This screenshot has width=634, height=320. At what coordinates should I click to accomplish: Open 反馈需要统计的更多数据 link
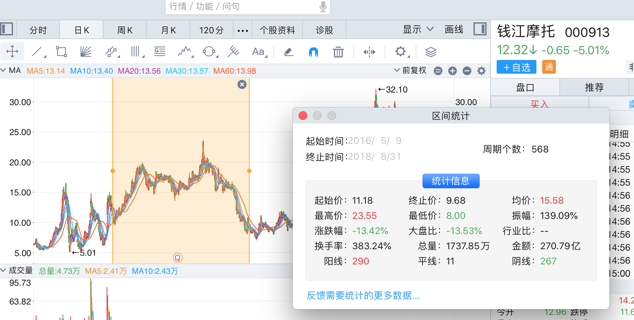(x=363, y=295)
